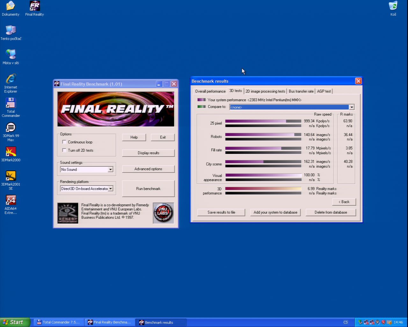Screen dimensions: 408x327
Task: Click the City scene result bar
Action: [x=263, y=162]
